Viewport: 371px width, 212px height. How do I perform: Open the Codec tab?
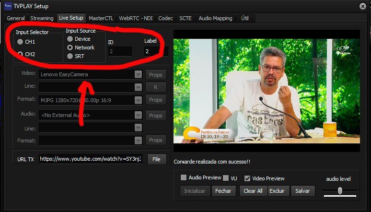tap(166, 18)
